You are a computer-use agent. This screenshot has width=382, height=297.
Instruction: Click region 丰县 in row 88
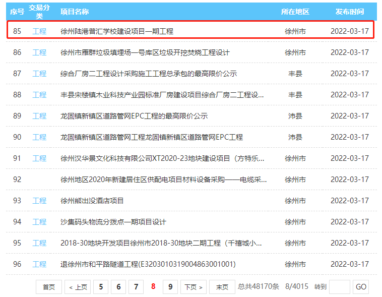[295, 95]
